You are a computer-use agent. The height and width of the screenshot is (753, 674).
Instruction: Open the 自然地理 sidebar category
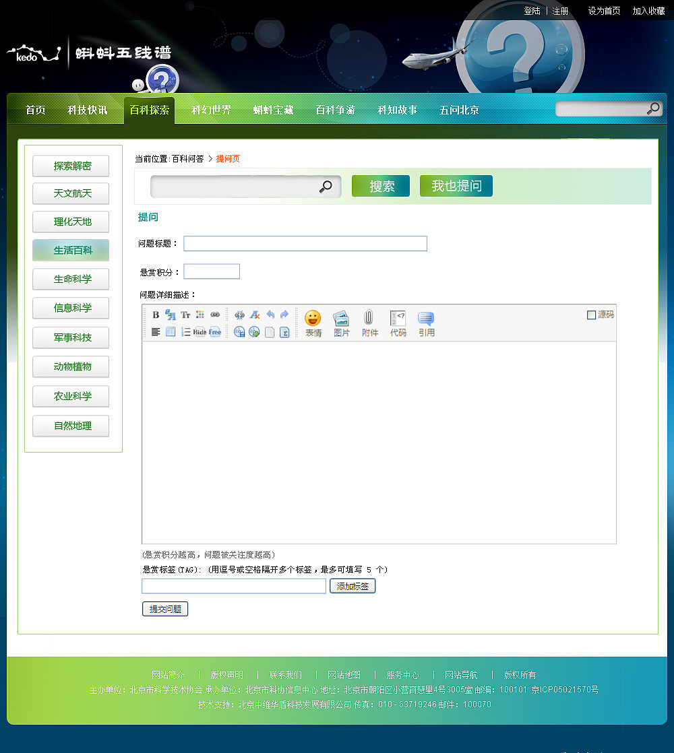[71, 426]
